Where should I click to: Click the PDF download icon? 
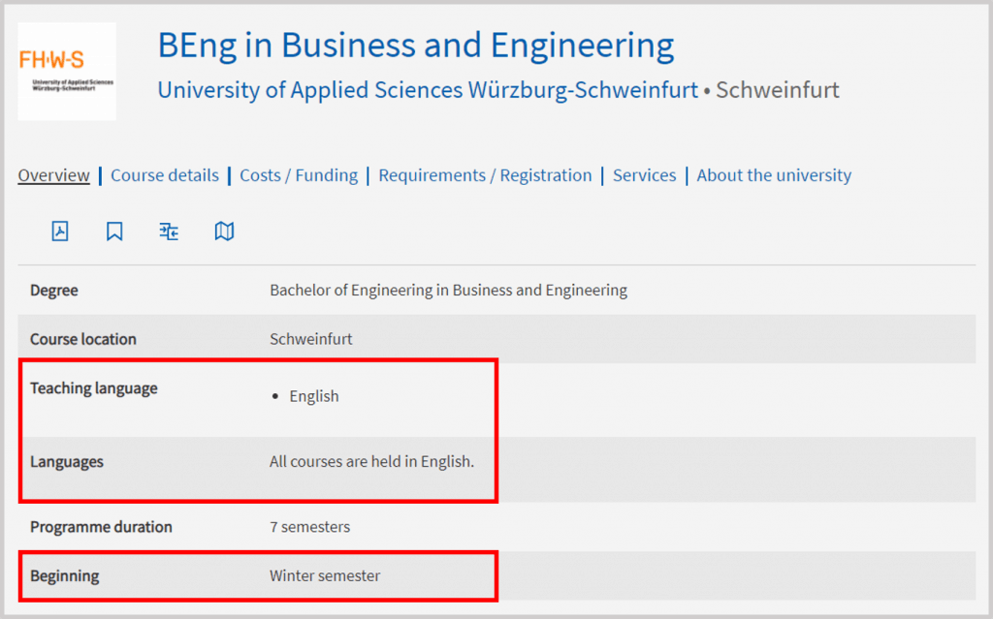point(60,231)
